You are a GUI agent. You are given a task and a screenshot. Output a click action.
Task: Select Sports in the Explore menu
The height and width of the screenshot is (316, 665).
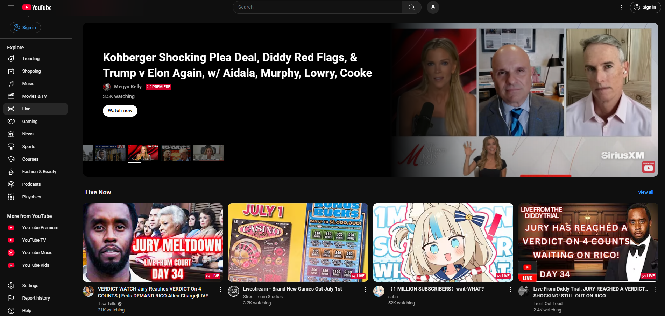pyautogui.click(x=35, y=147)
